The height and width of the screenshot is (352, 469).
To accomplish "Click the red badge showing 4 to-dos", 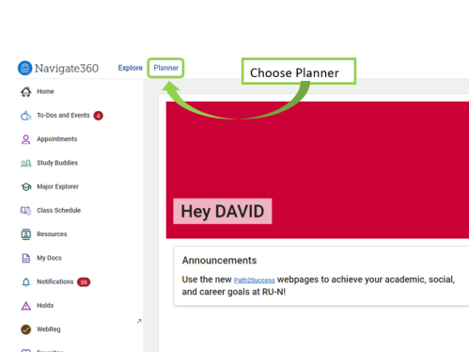I will (99, 116).
